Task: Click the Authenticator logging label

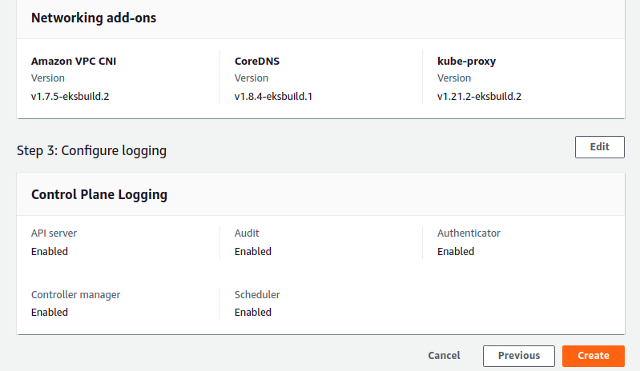Action: point(469,233)
